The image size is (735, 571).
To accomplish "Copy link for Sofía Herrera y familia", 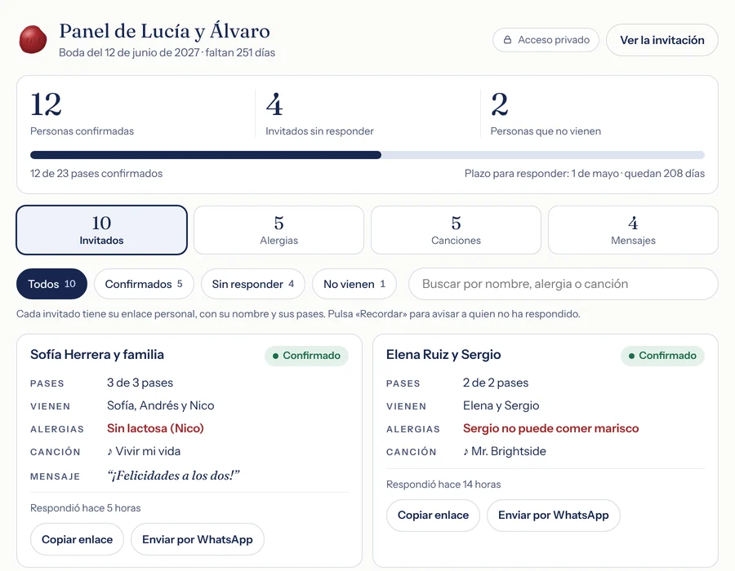I will (x=78, y=539).
